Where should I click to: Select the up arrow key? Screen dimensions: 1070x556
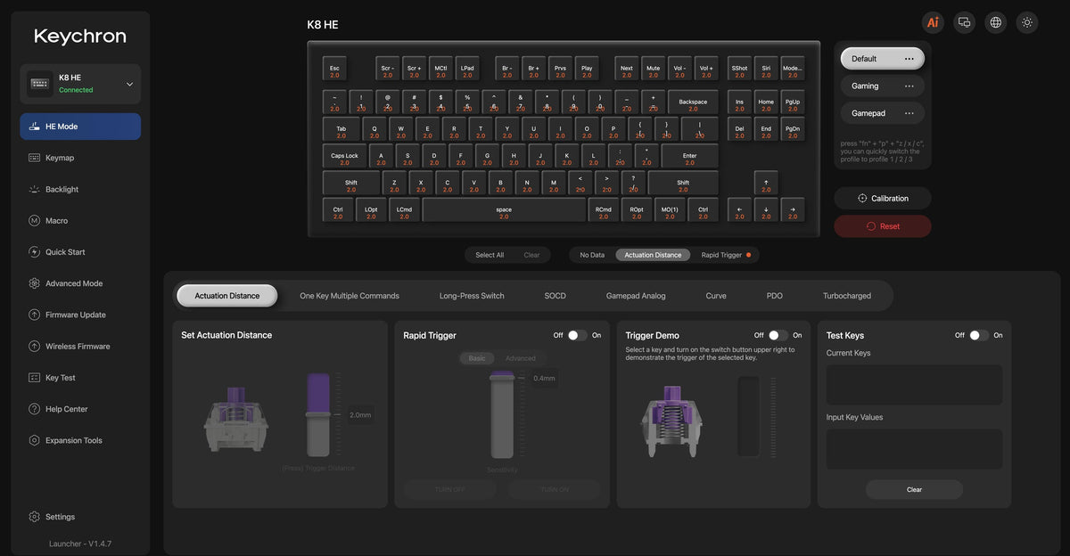pos(766,184)
